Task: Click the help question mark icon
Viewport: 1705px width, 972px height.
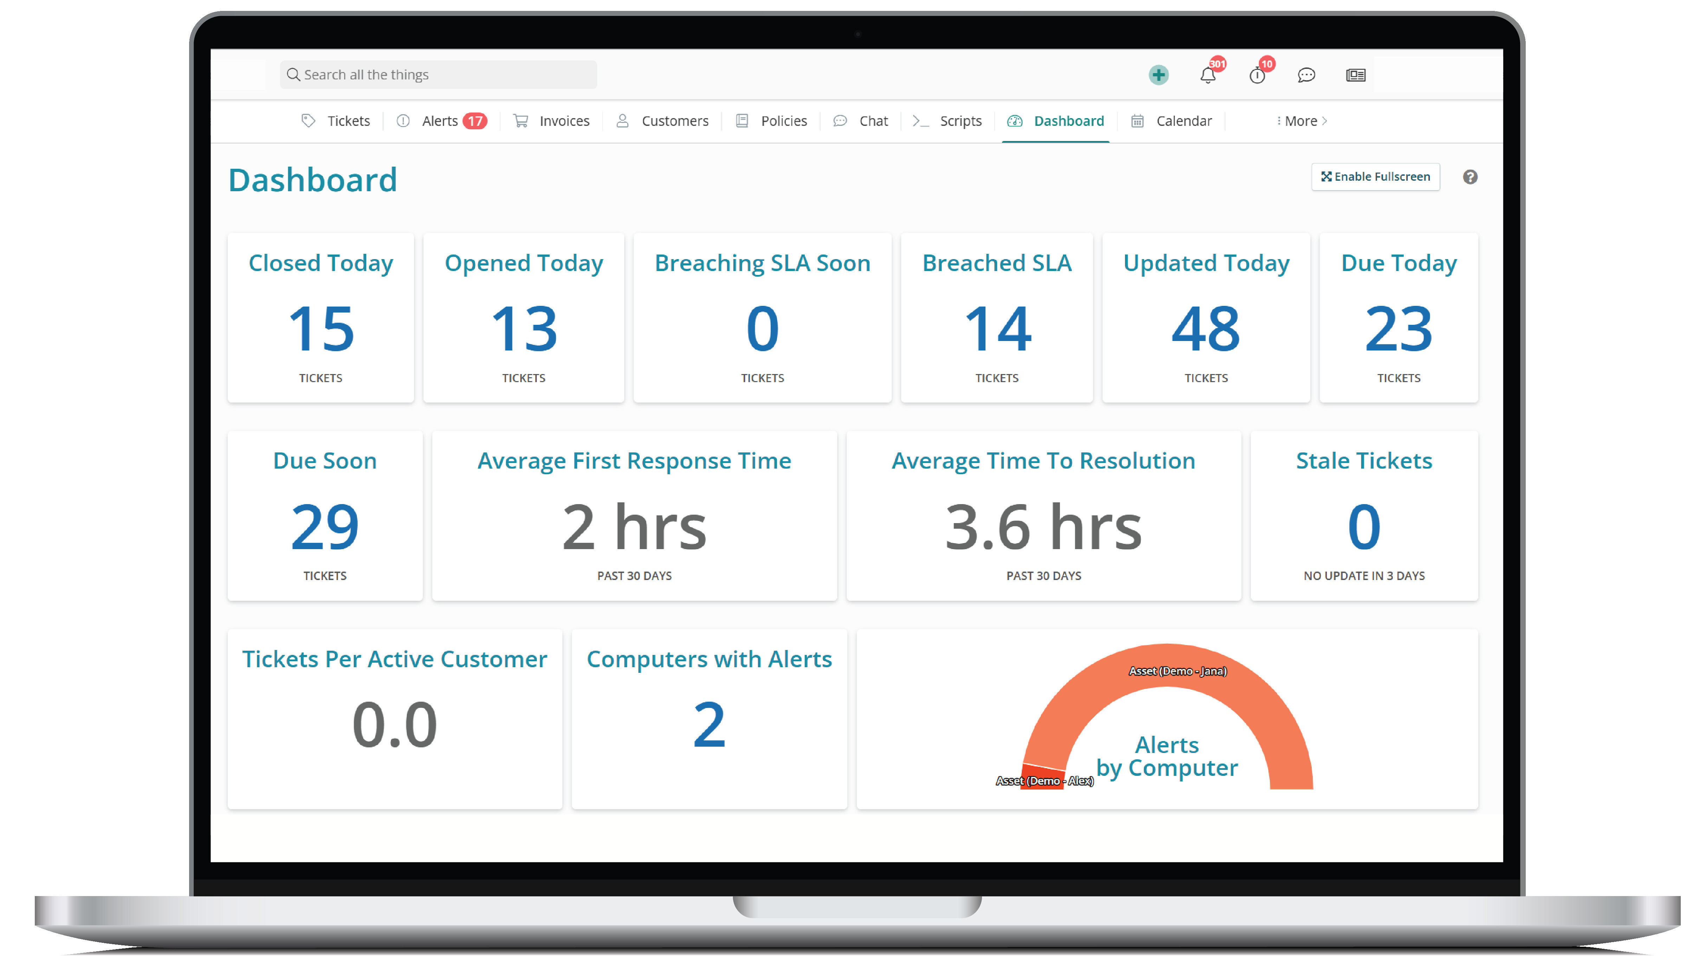Action: point(1470,177)
